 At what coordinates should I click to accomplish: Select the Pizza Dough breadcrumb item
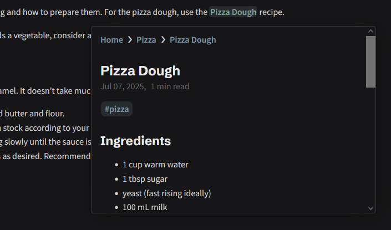[193, 40]
